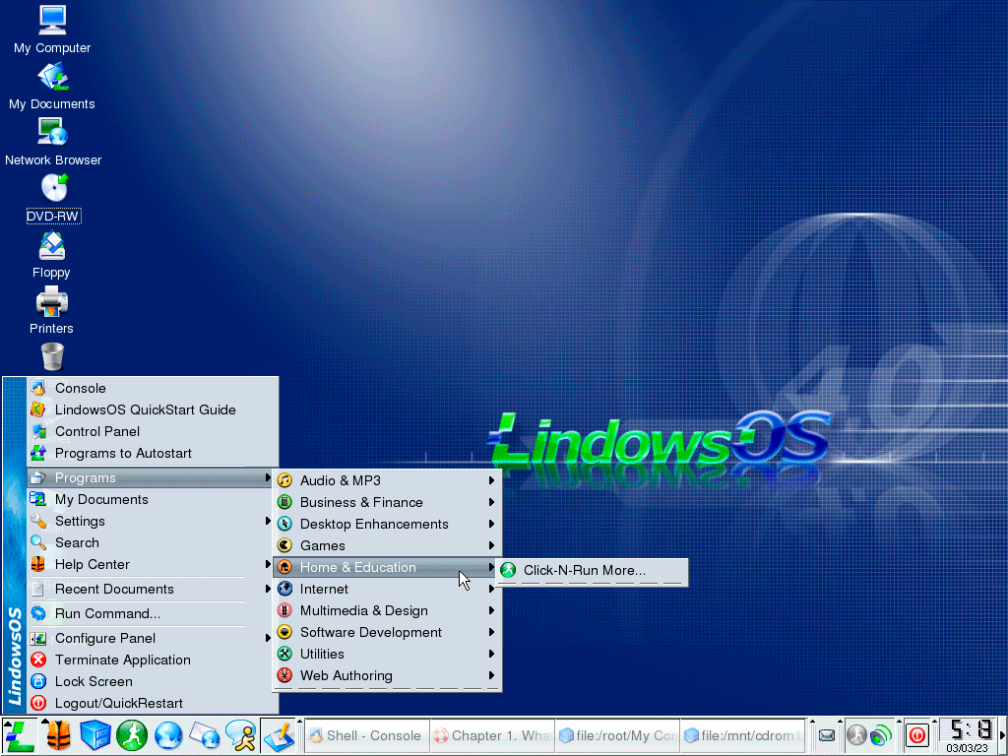
Task: Select Terminate Application menu entry
Action: click(153, 661)
